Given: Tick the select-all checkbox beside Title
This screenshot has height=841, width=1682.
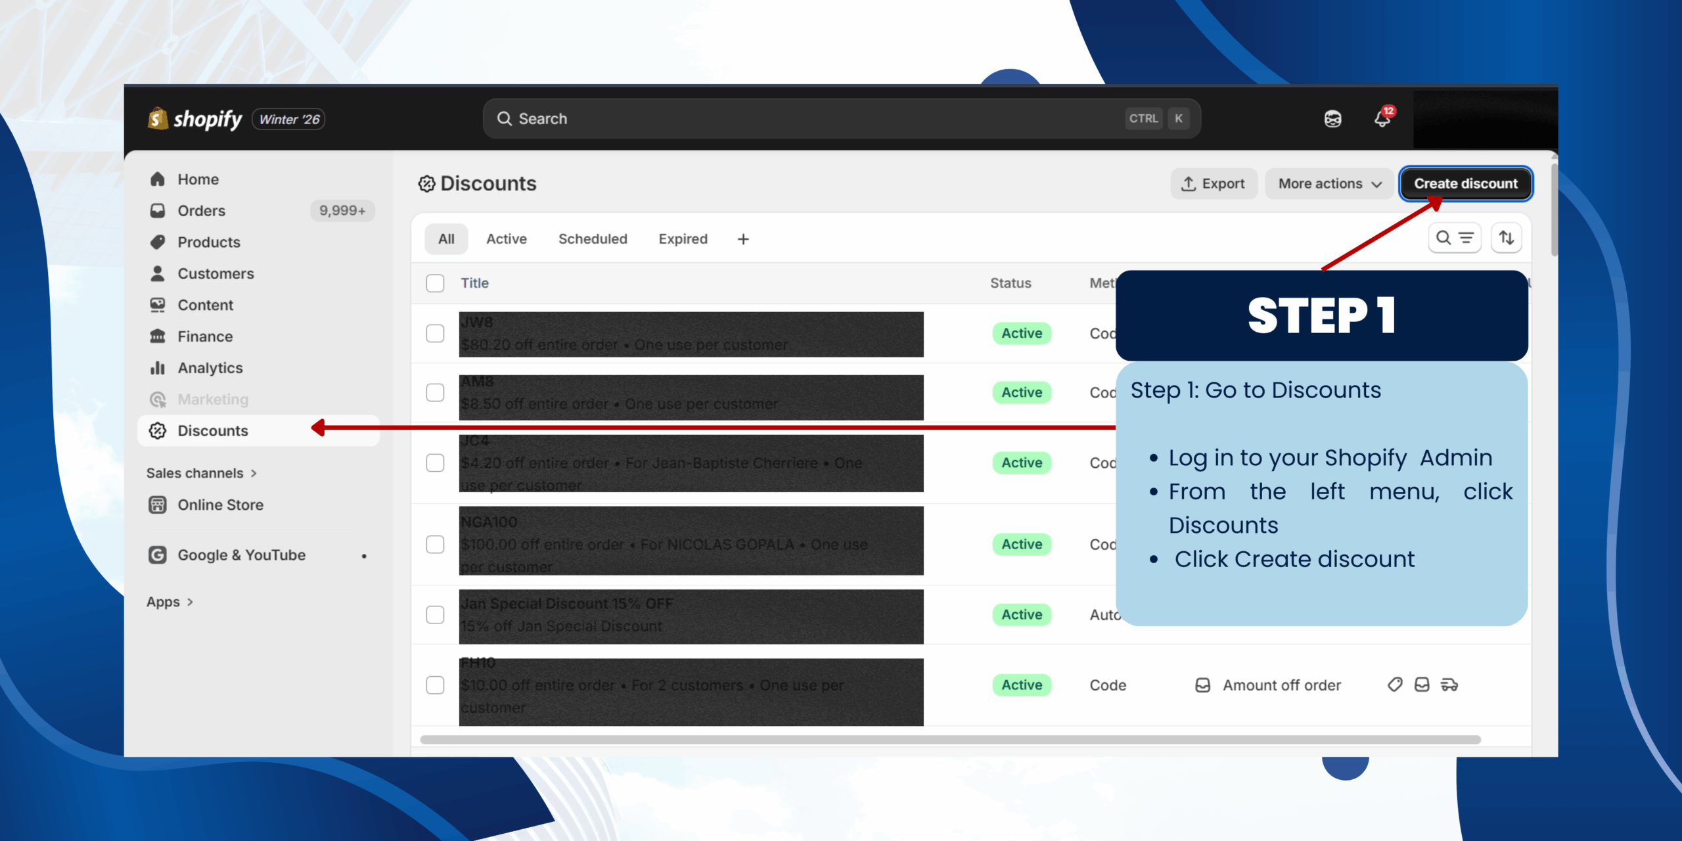Looking at the screenshot, I should (435, 283).
